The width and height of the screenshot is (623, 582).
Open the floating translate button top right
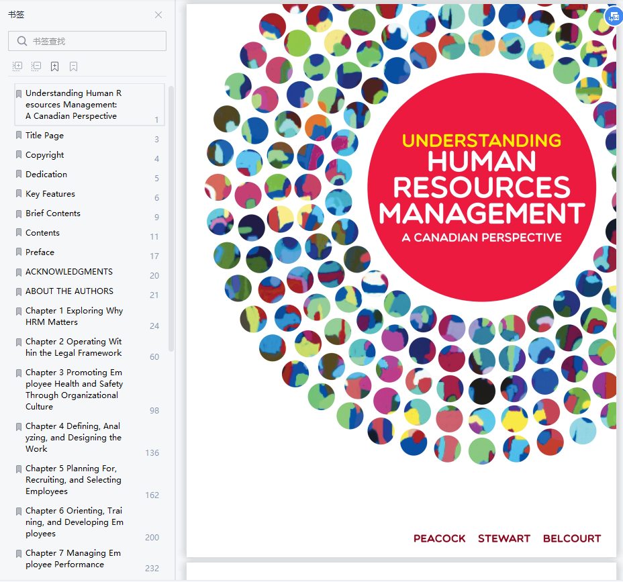click(x=614, y=17)
